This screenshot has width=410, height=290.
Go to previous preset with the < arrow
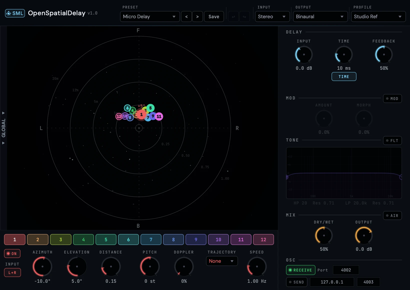pyautogui.click(x=186, y=16)
